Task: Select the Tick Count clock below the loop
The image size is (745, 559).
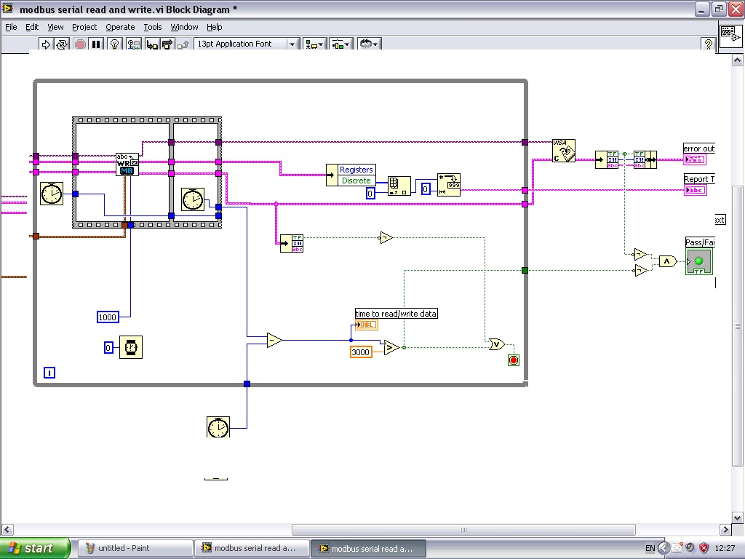Action: pos(218,427)
